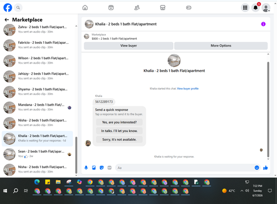Click the conversation list scrollbar
This screenshot has width=277, height=204.
[76, 155]
